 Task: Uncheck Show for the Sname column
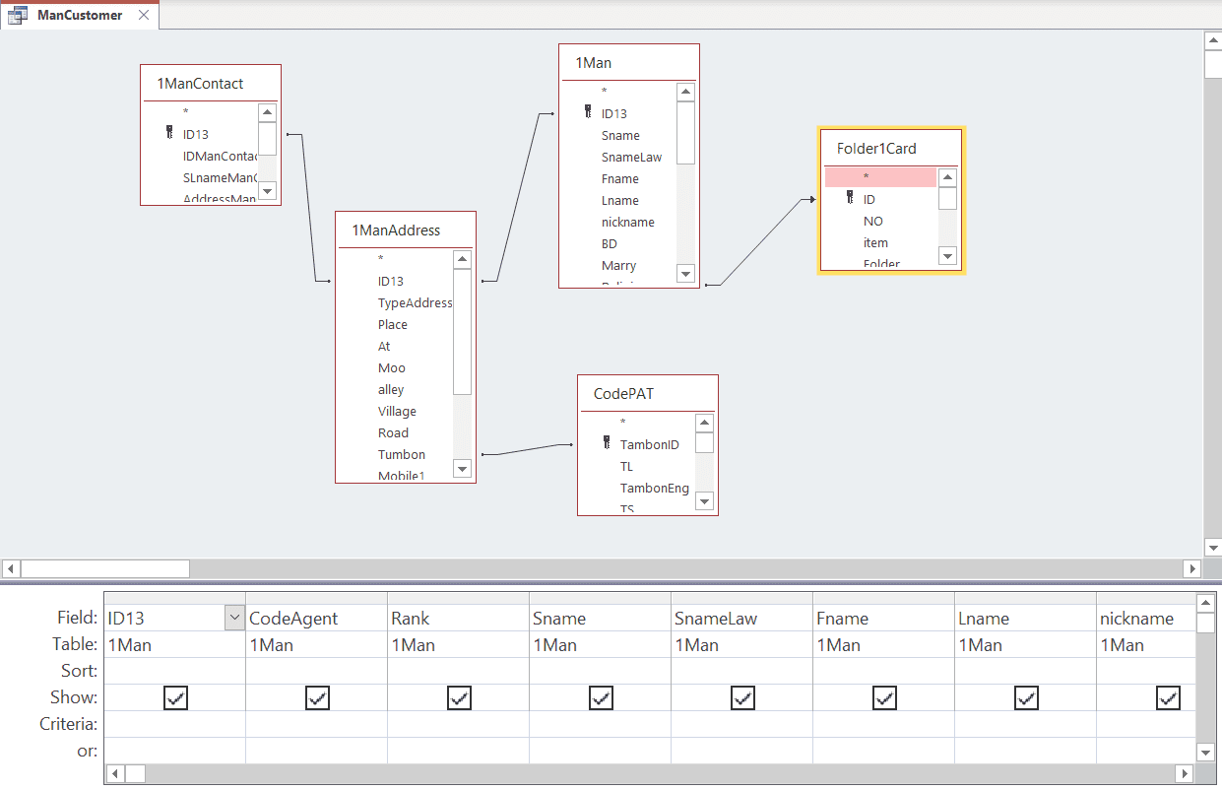click(x=601, y=697)
